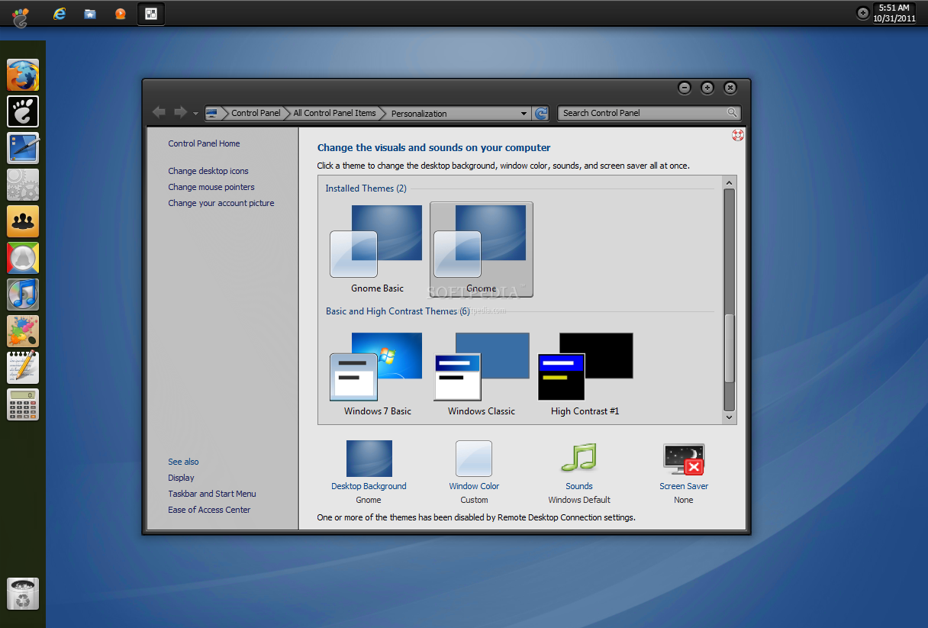Image resolution: width=928 pixels, height=628 pixels.
Task: Open the desktop-with-pen dock icon
Action: coord(23,148)
